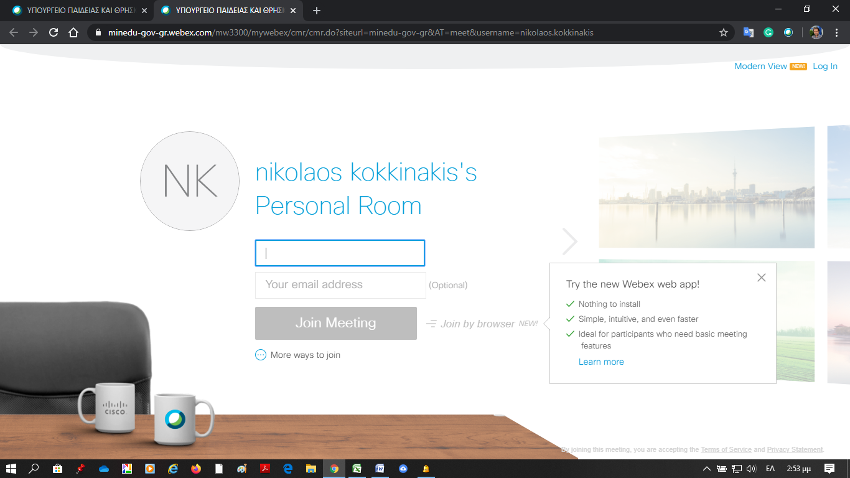The height and width of the screenshot is (478, 850).
Task: Reload the Webex page
Action: pos(54,32)
